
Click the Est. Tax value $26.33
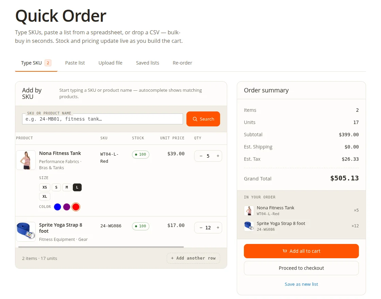pos(350,159)
